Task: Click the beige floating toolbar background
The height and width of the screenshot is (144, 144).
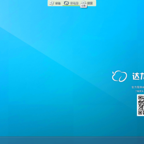Action: pyautogui.click(x=72, y=3)
